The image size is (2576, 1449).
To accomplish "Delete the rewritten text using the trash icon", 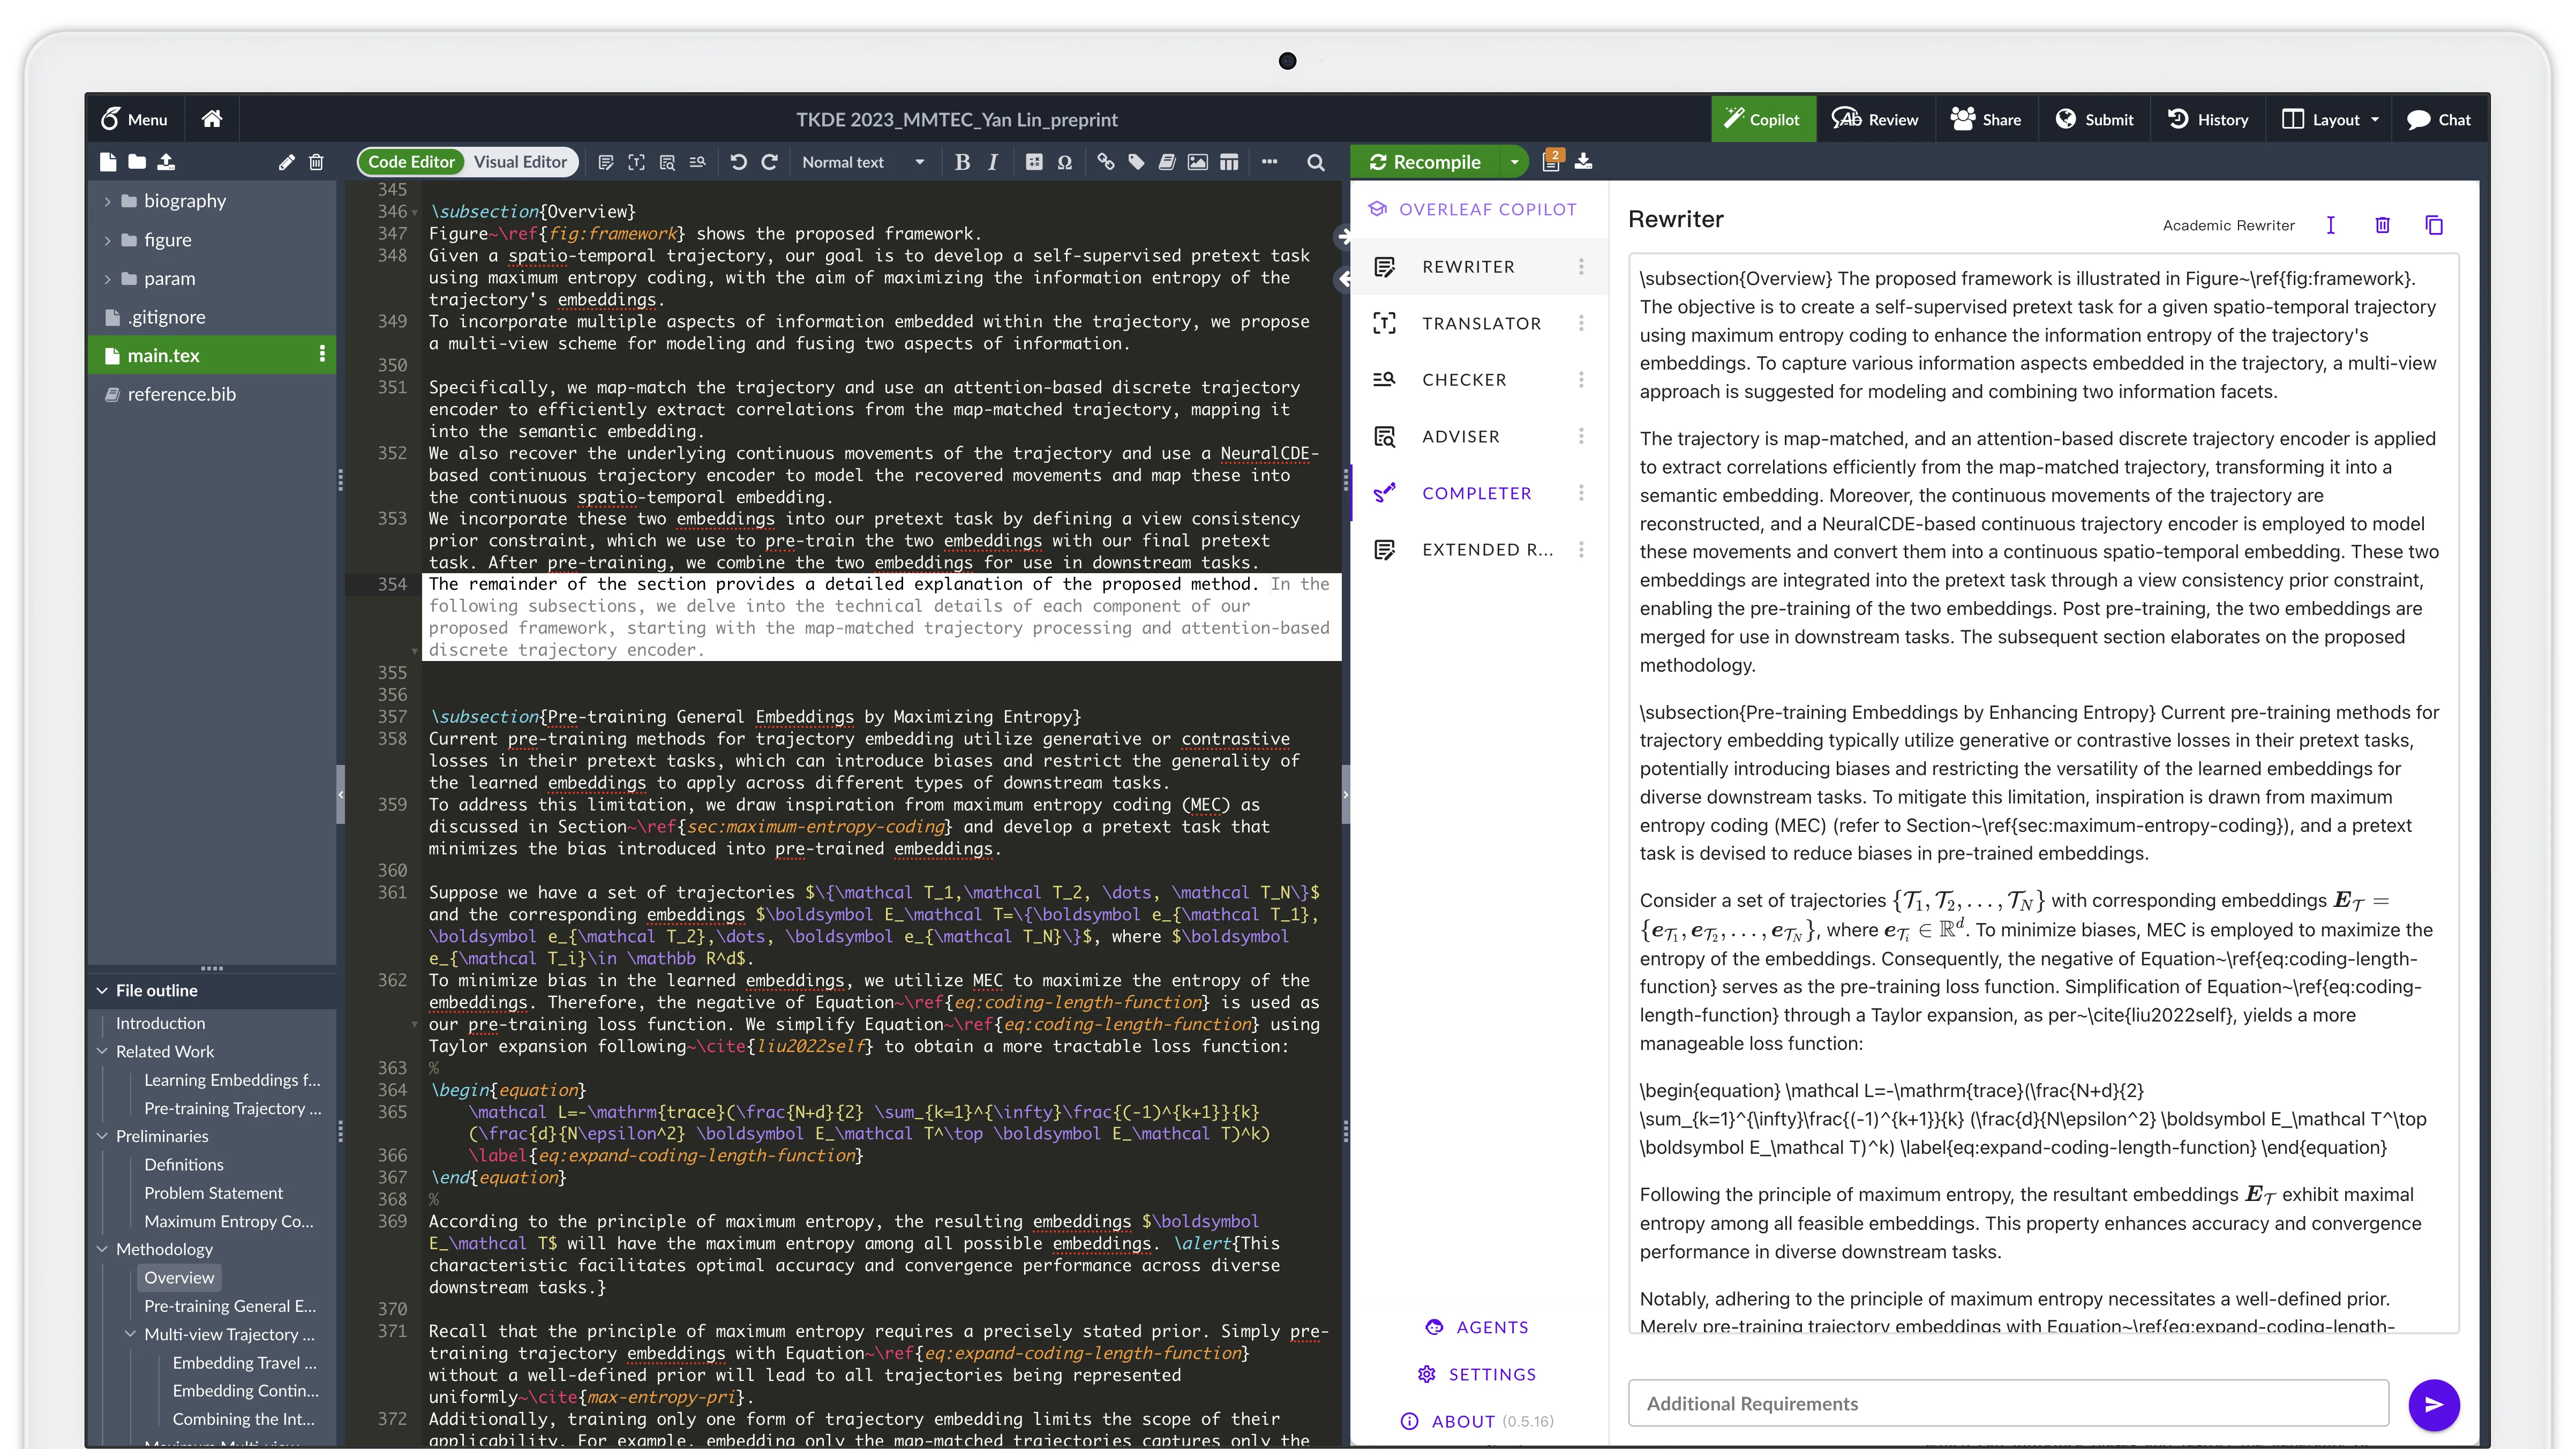I will (2382, 225).
